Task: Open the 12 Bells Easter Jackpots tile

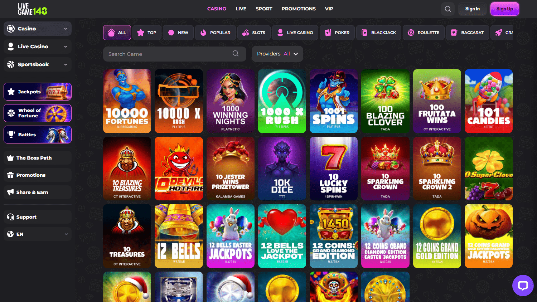Action: pos(231,236)
